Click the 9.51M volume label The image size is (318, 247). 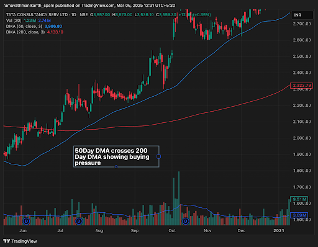click(x=299, y=199)
